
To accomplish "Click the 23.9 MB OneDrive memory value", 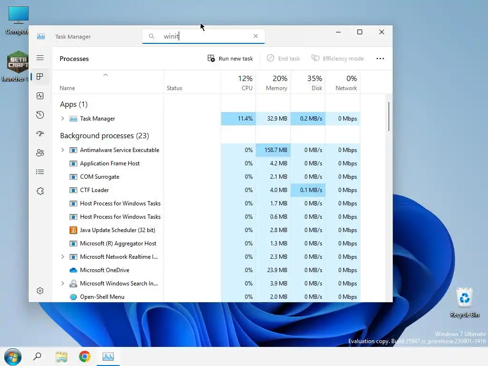I will [277, 270].
